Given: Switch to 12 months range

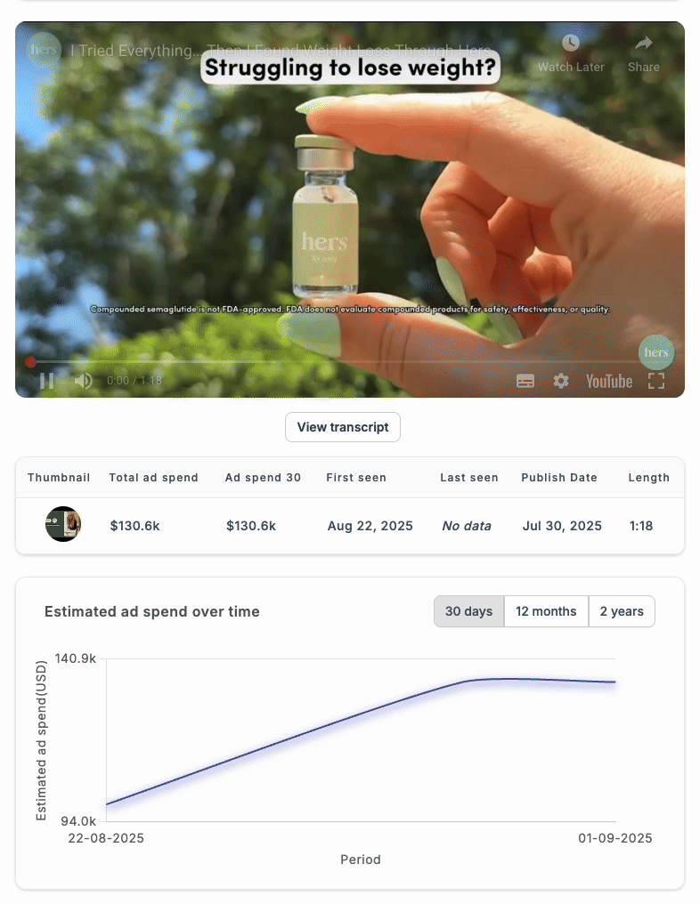Looking at the screenshot, I should pyautogui.click(x=546, y=611).
